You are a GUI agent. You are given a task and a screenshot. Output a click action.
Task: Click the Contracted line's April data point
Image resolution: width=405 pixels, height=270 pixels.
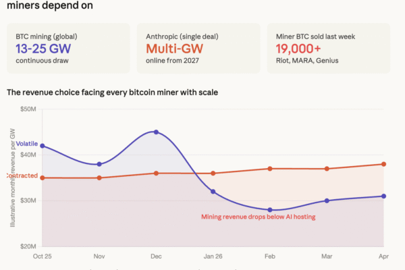tap(384, 164)
